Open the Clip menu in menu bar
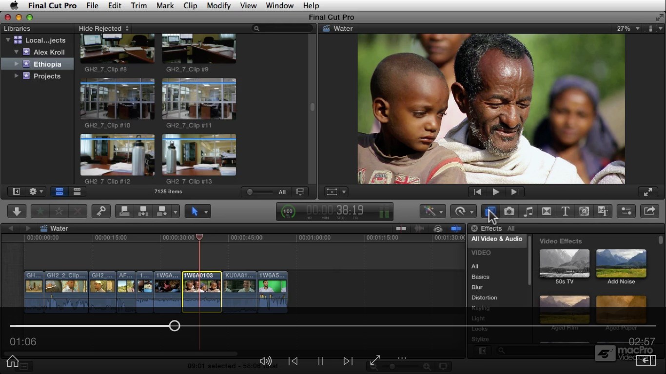Viewport: 666px width, 374px height. click(190, 6)
